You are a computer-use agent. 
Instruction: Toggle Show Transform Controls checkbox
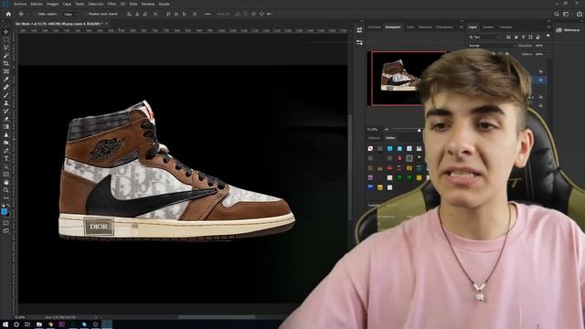click(x=85, y=15)
